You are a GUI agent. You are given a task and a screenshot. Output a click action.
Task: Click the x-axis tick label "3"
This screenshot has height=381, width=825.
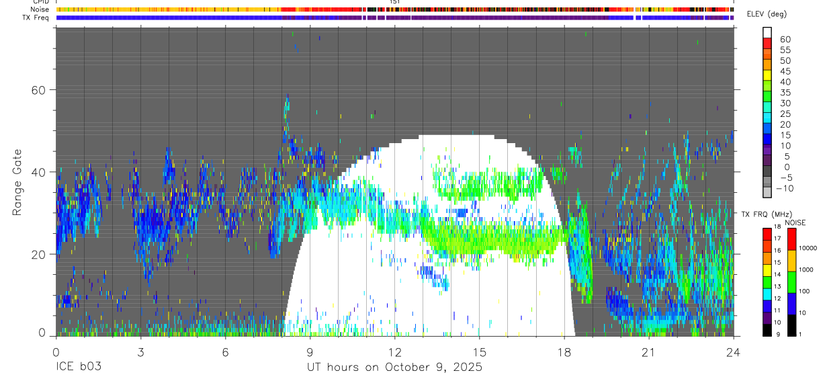(140, 351)
